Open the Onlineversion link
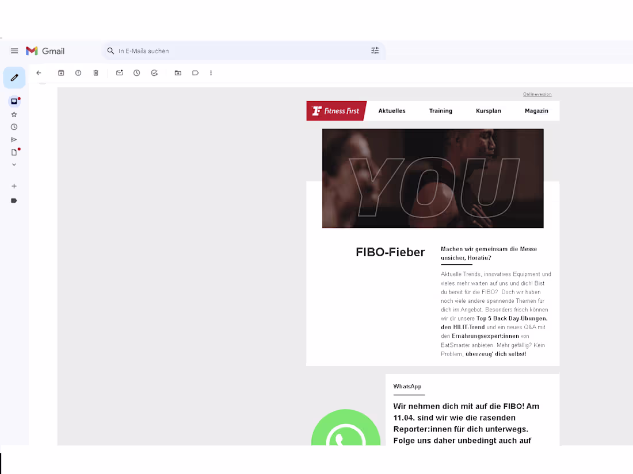This screenshot has height=474, width=633. (537, 94)
